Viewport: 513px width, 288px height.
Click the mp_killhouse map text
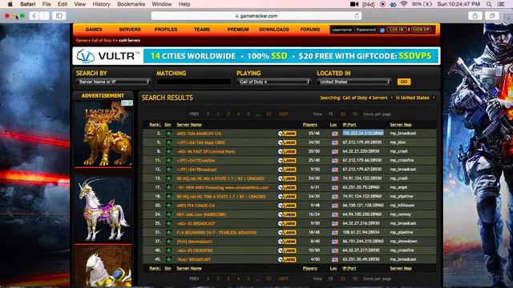coord(402,206)
